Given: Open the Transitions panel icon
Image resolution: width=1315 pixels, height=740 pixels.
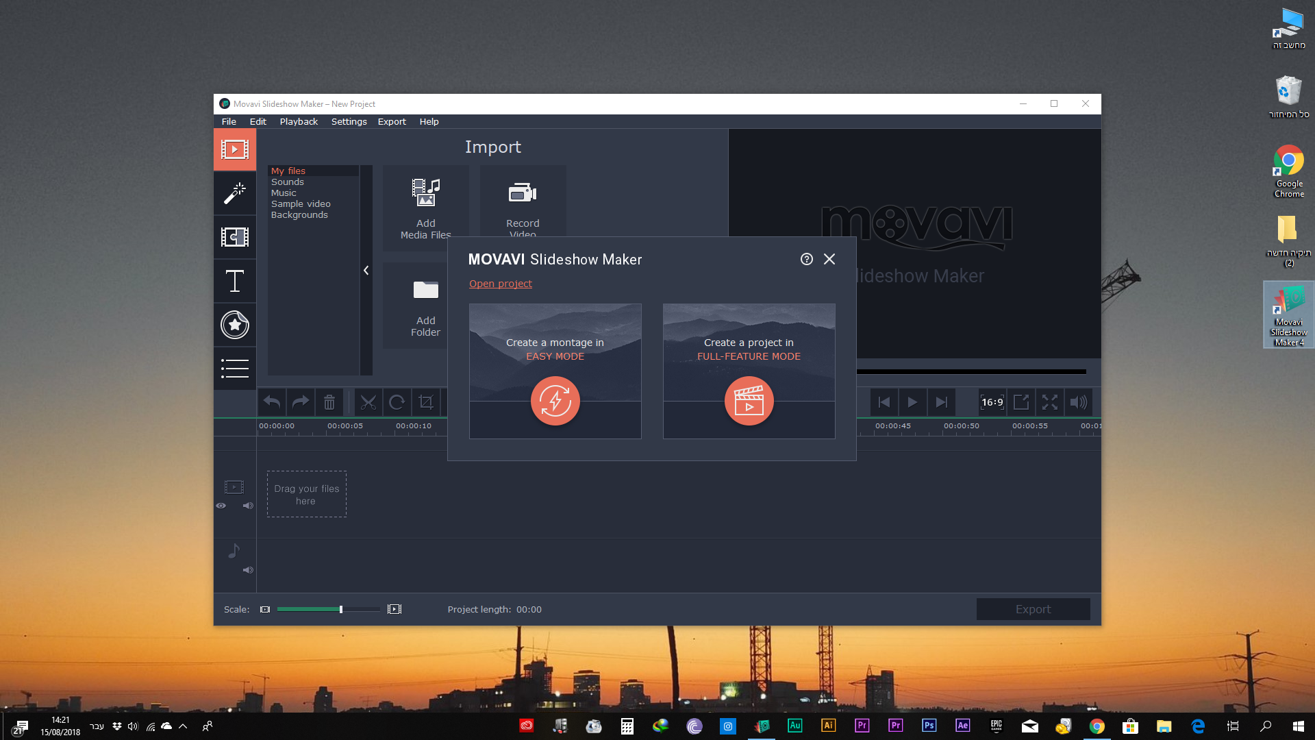Looking at the screenshot, I should coord(235,236).
